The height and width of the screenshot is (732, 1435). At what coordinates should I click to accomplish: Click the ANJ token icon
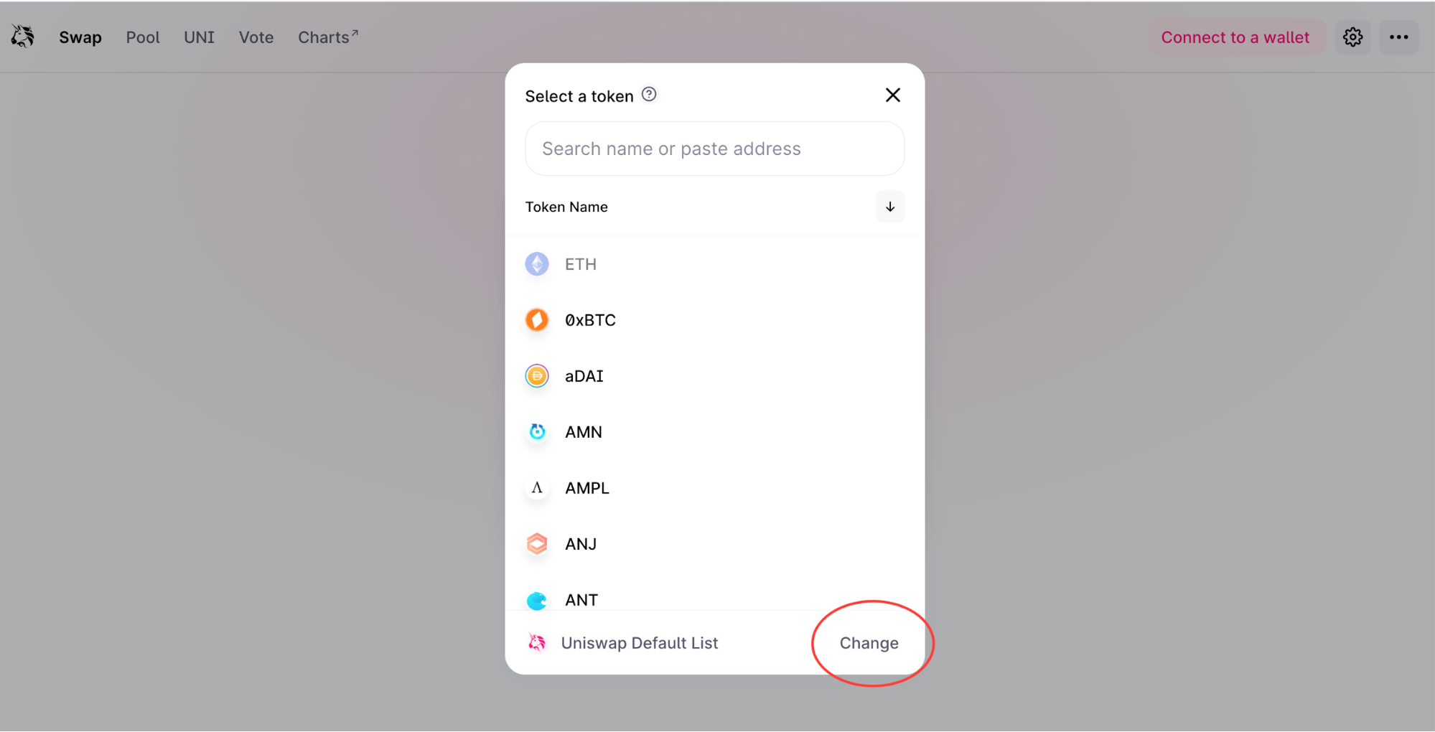coord(537,544)
